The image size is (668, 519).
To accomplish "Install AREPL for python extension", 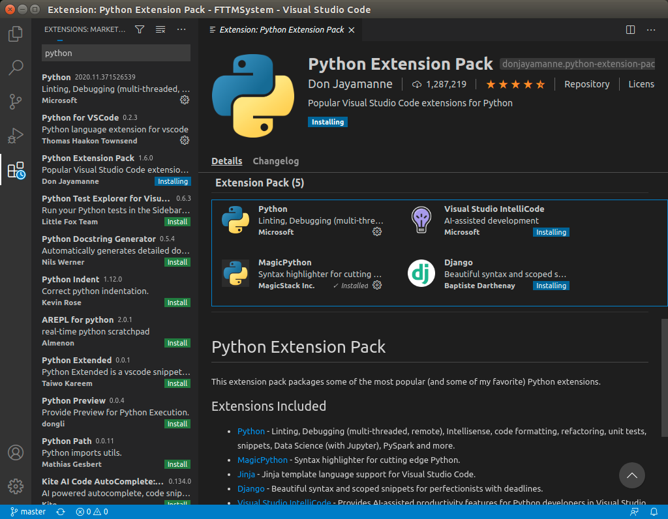I will pyautogui.click(x=177, y=343).
